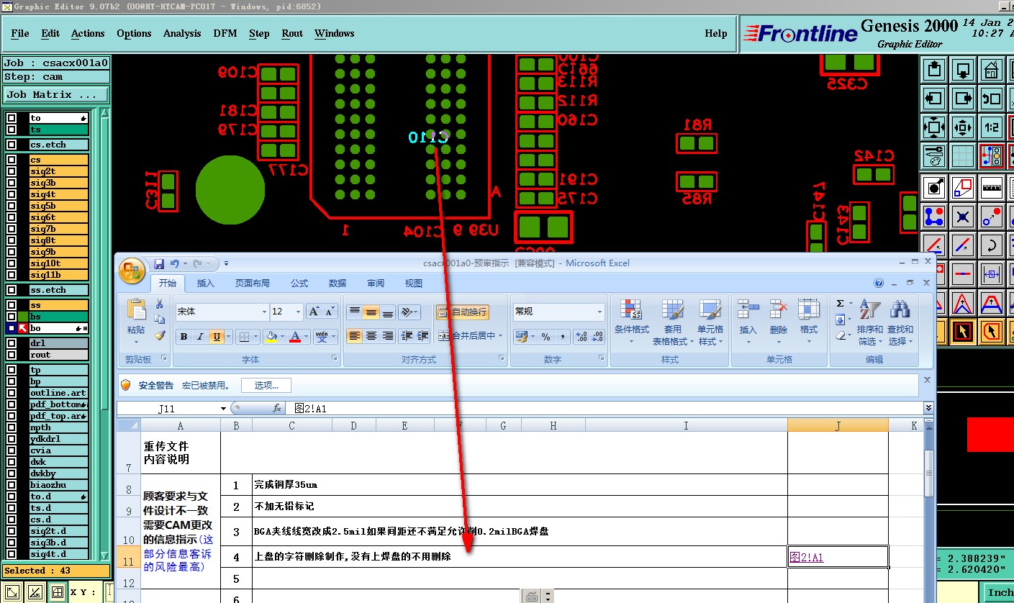This screenshot has height=603, width=1014.
Task: Toggle the 'bs' layer checkbox
Action: click(12, 317)
